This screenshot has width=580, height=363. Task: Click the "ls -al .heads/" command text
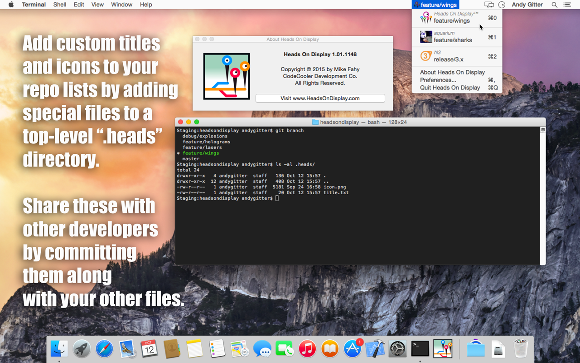tap(295, 164)
